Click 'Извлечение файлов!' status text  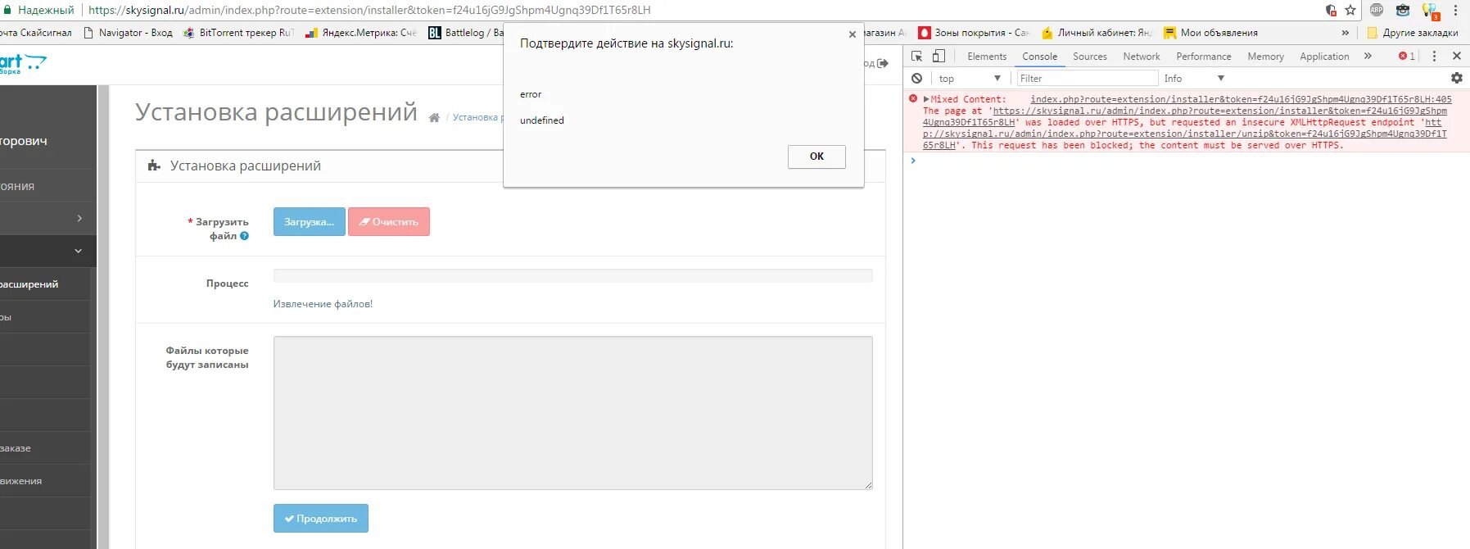pos(323,304)
